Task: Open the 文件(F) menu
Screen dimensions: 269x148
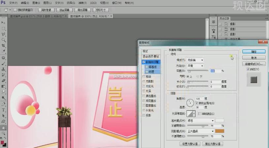Action: (x=14, y=3)
